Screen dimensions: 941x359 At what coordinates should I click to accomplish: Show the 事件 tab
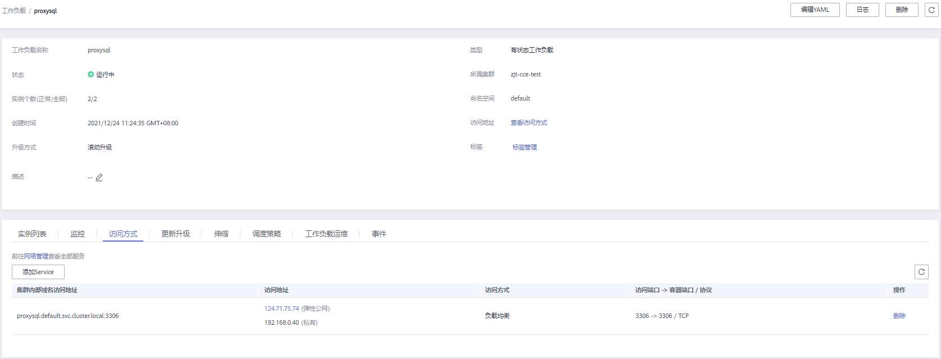(x=379, y=234)
